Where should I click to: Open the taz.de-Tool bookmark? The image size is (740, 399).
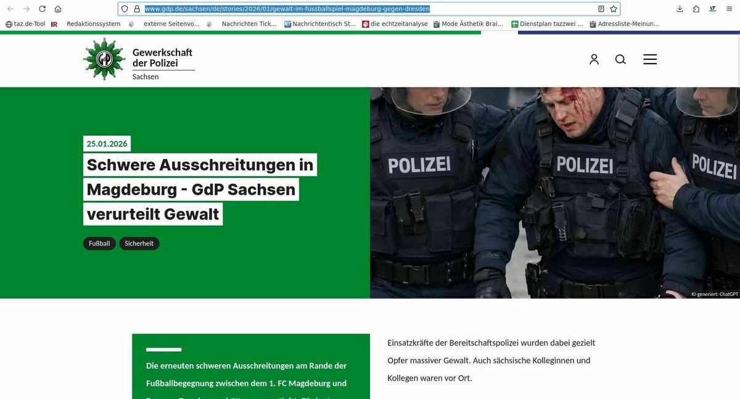click(25, 24)
